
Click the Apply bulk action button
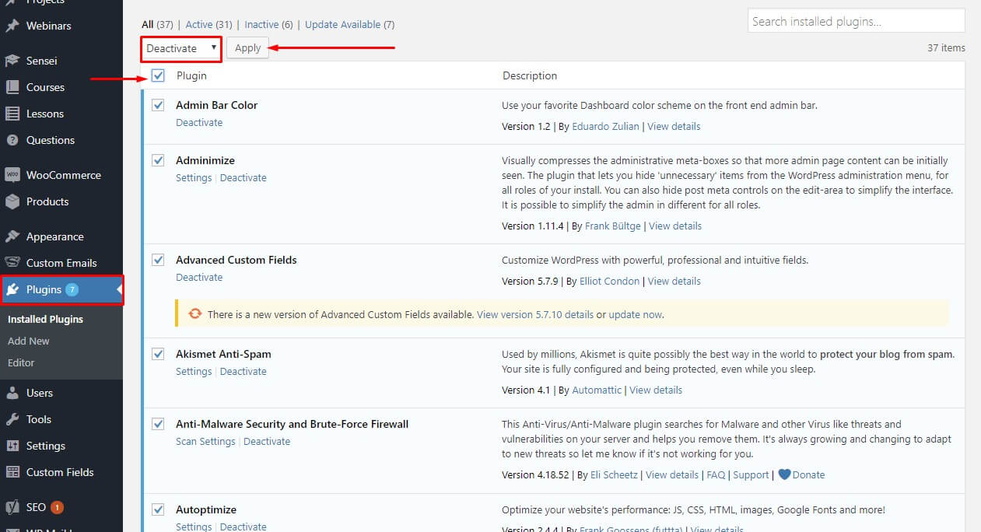247,47
